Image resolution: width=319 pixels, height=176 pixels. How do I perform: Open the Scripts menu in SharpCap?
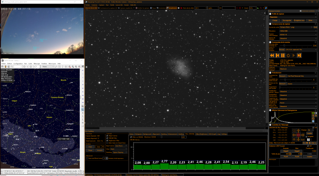(x=126, y=5)
